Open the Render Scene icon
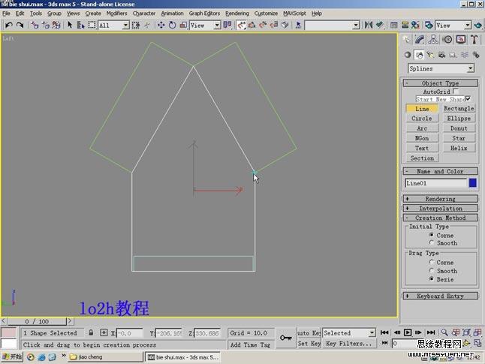Image resolution: width=485 pixels, height=364 pixels. click(x=429, y=25)
